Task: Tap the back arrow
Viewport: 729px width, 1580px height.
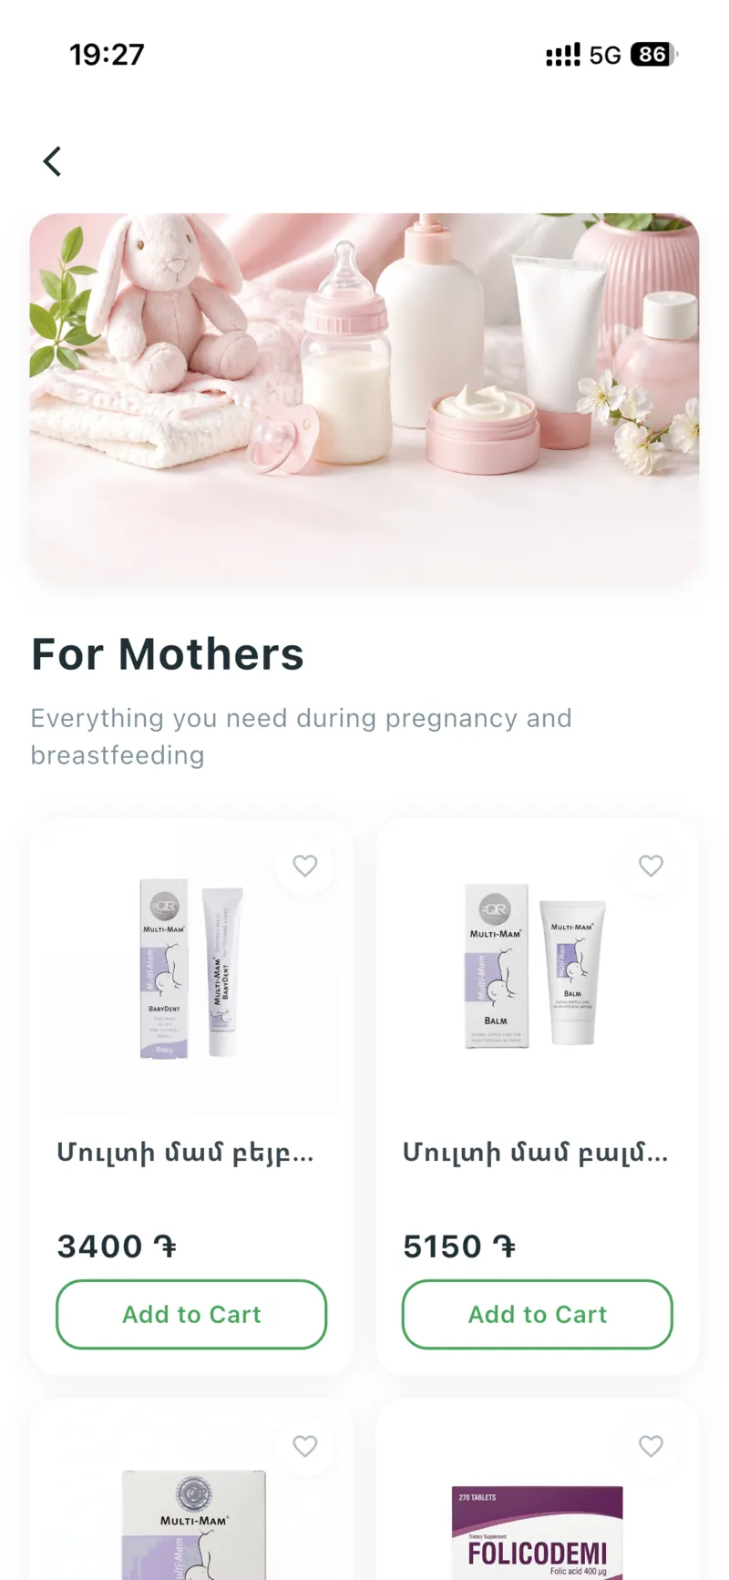Action: click(53, 161)
